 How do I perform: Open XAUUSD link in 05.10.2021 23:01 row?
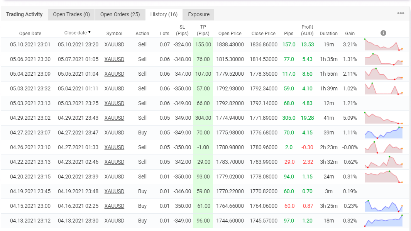click(114, 45)
